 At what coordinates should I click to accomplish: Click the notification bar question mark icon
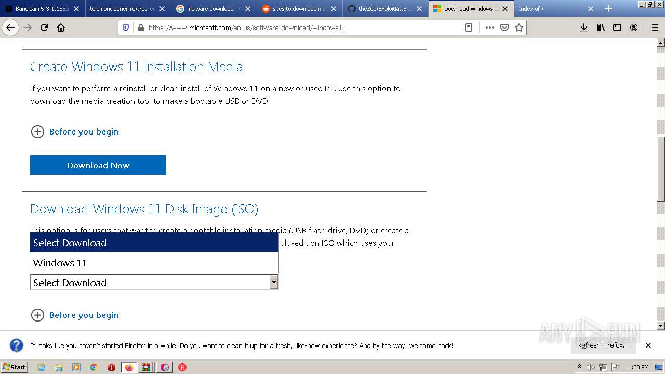coord(17,345)
